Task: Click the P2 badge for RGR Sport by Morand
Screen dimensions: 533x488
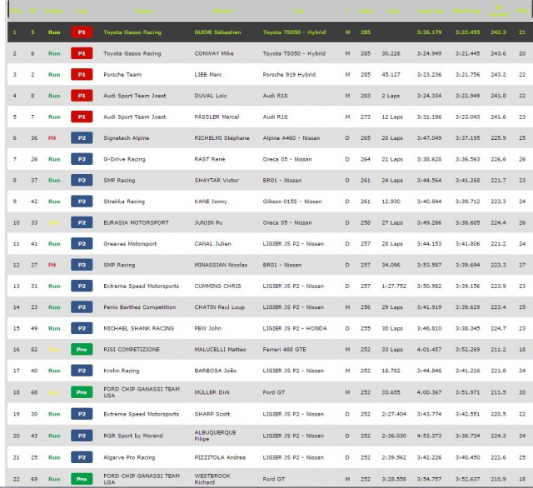Action: [82, 436]
